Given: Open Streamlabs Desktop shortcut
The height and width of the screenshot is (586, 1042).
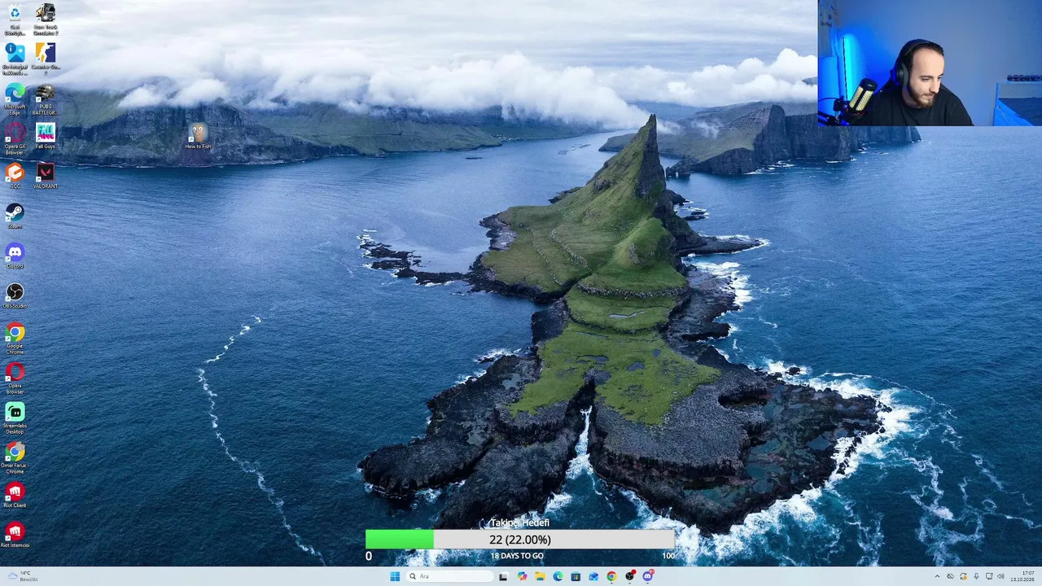Looking at the screenshot, I should (x=15, y=417).
